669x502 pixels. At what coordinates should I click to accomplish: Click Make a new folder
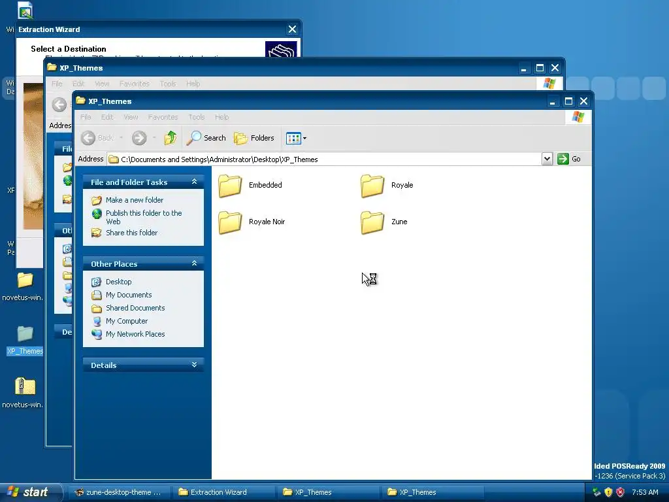(135, 200)
